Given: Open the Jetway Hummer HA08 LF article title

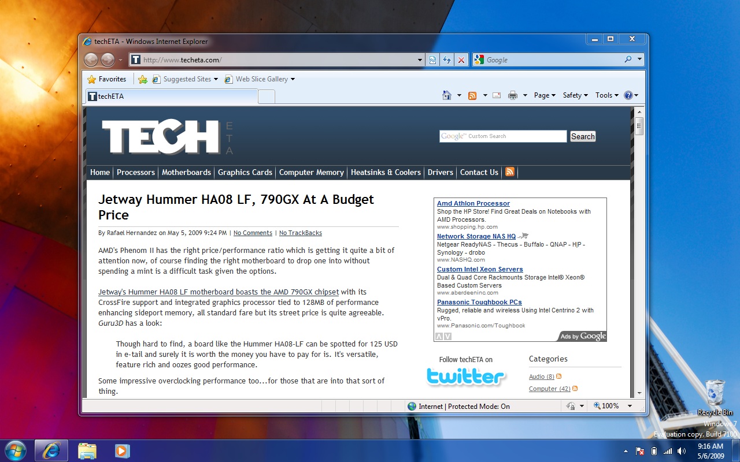Looking at the screenshot, I should 236,207.
